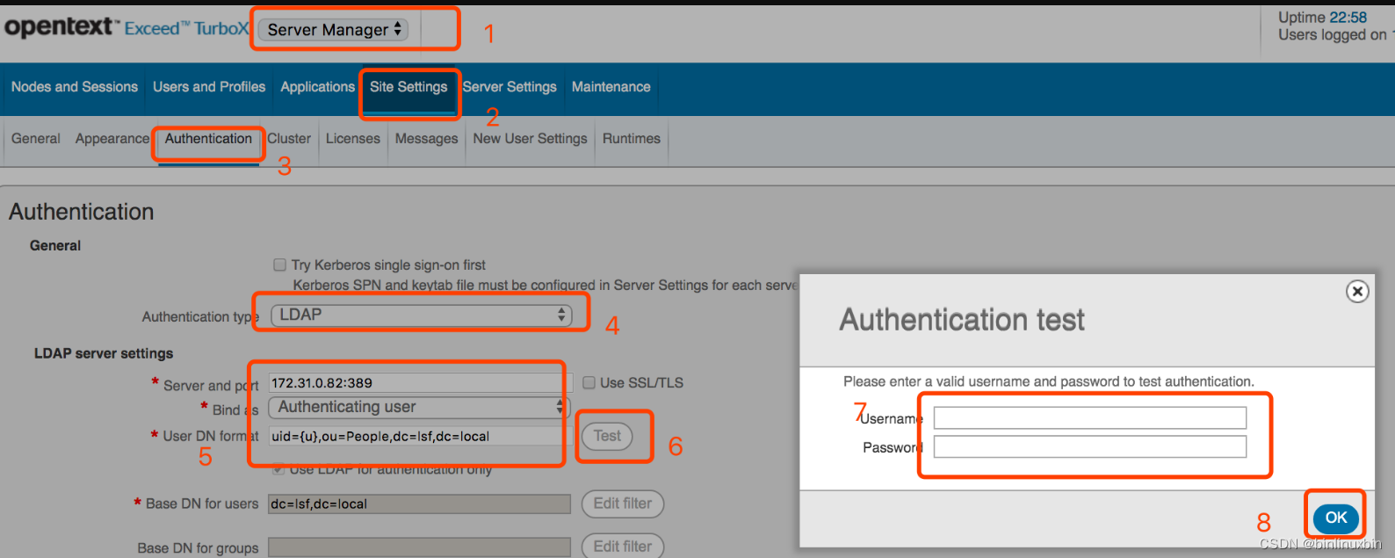Switch to the Messages tab
1395x558 pixels.
click(x=426, y=139)
